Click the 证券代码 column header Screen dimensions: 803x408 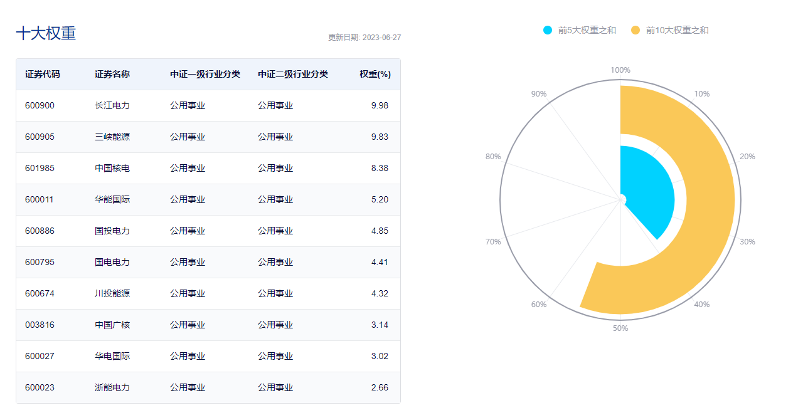pyautogui.click(x=43, y=74)
